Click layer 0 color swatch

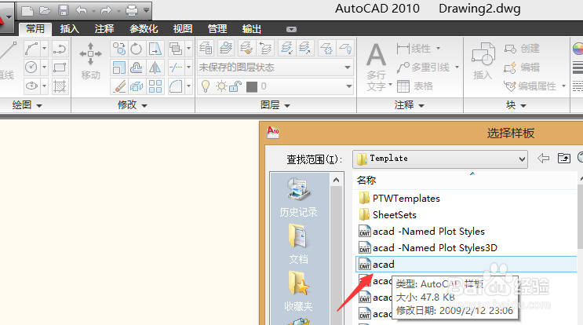pyautogui.click(x=252, y=86)
